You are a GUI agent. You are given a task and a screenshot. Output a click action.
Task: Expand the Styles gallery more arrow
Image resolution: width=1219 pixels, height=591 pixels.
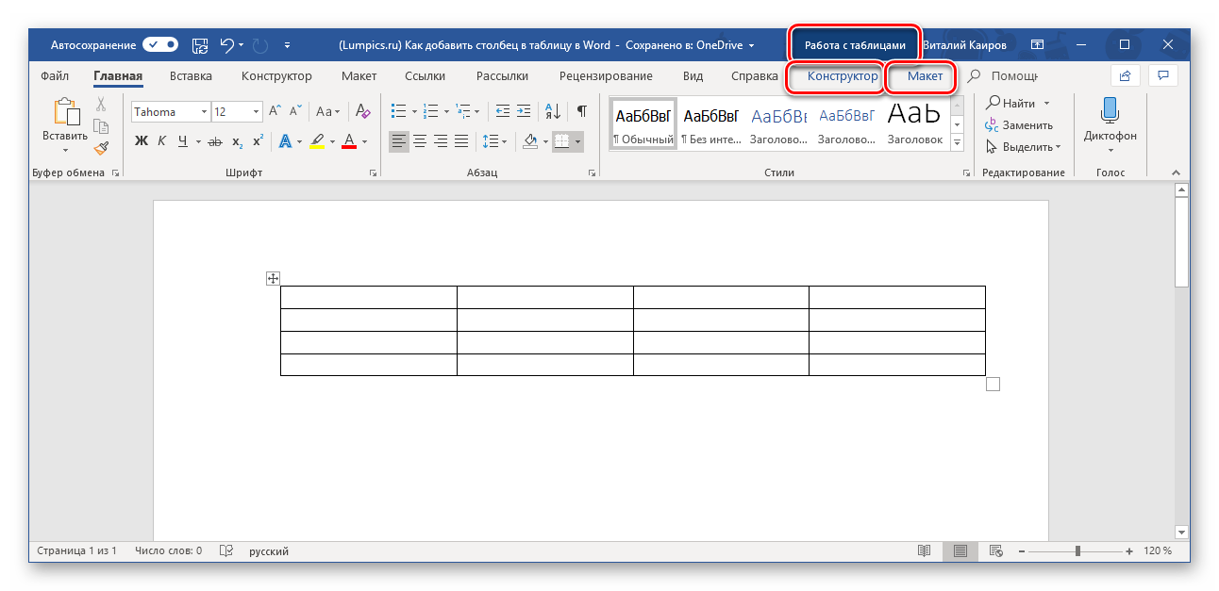(x=958, y=143)
